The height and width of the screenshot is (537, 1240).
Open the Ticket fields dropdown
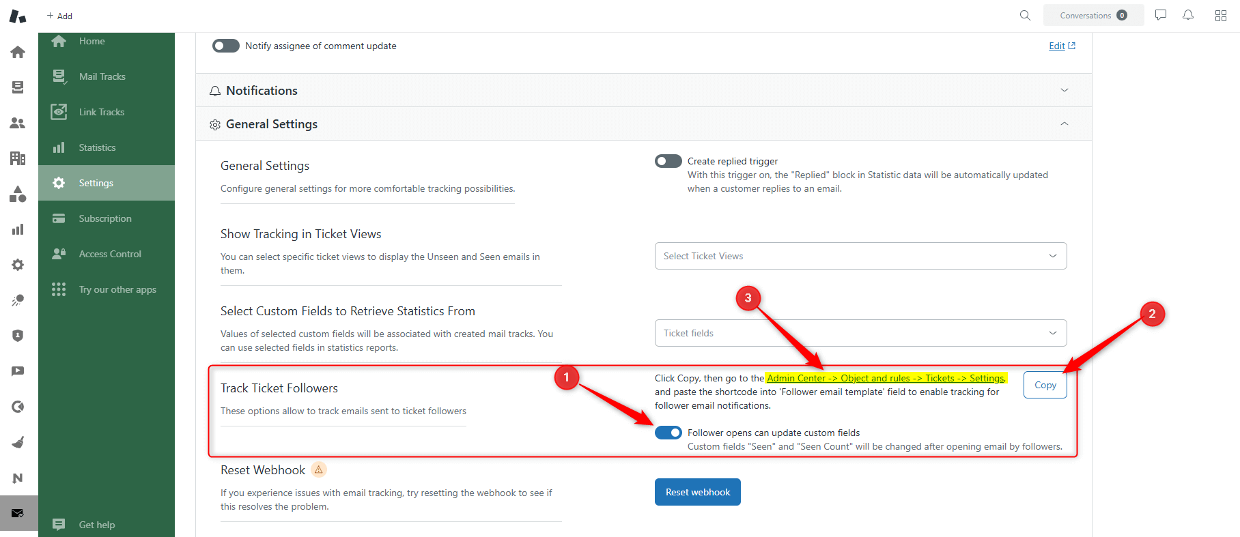pos(860,333)
